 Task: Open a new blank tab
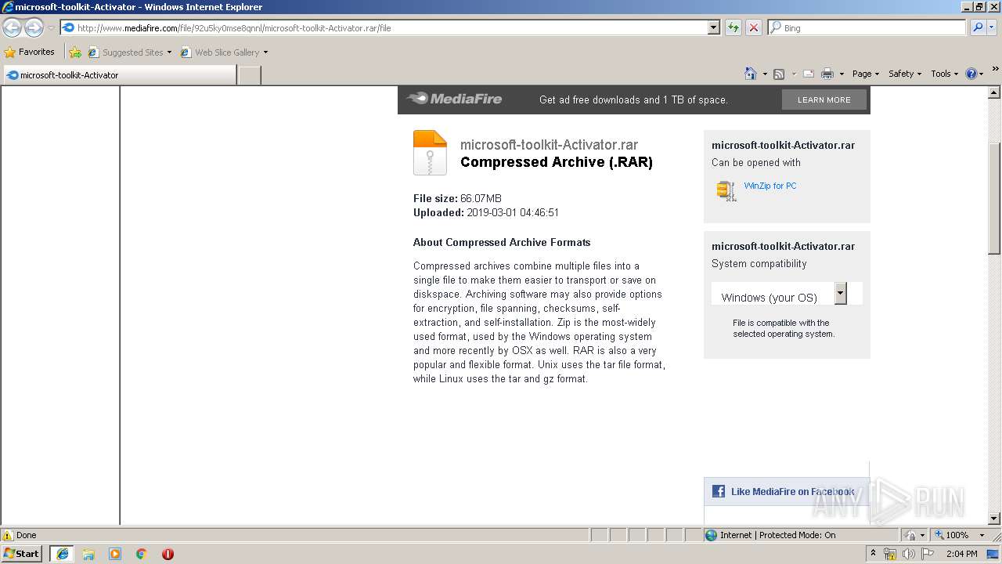click(249, 75)
